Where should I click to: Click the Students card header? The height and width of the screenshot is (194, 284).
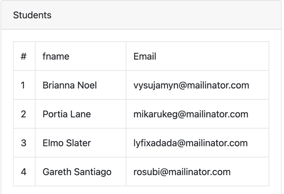pos(141,15)
